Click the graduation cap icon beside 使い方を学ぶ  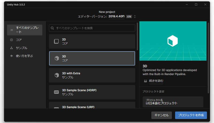pos(12,56)
